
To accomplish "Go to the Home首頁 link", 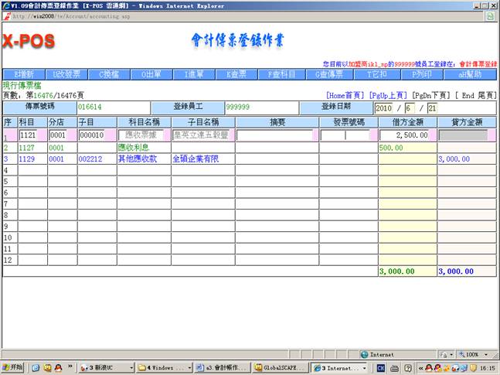I will click(345, 95).
